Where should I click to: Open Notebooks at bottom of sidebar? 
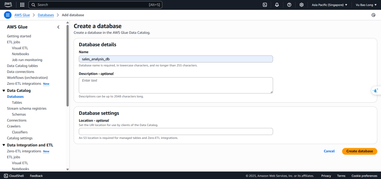click(20, 169)
